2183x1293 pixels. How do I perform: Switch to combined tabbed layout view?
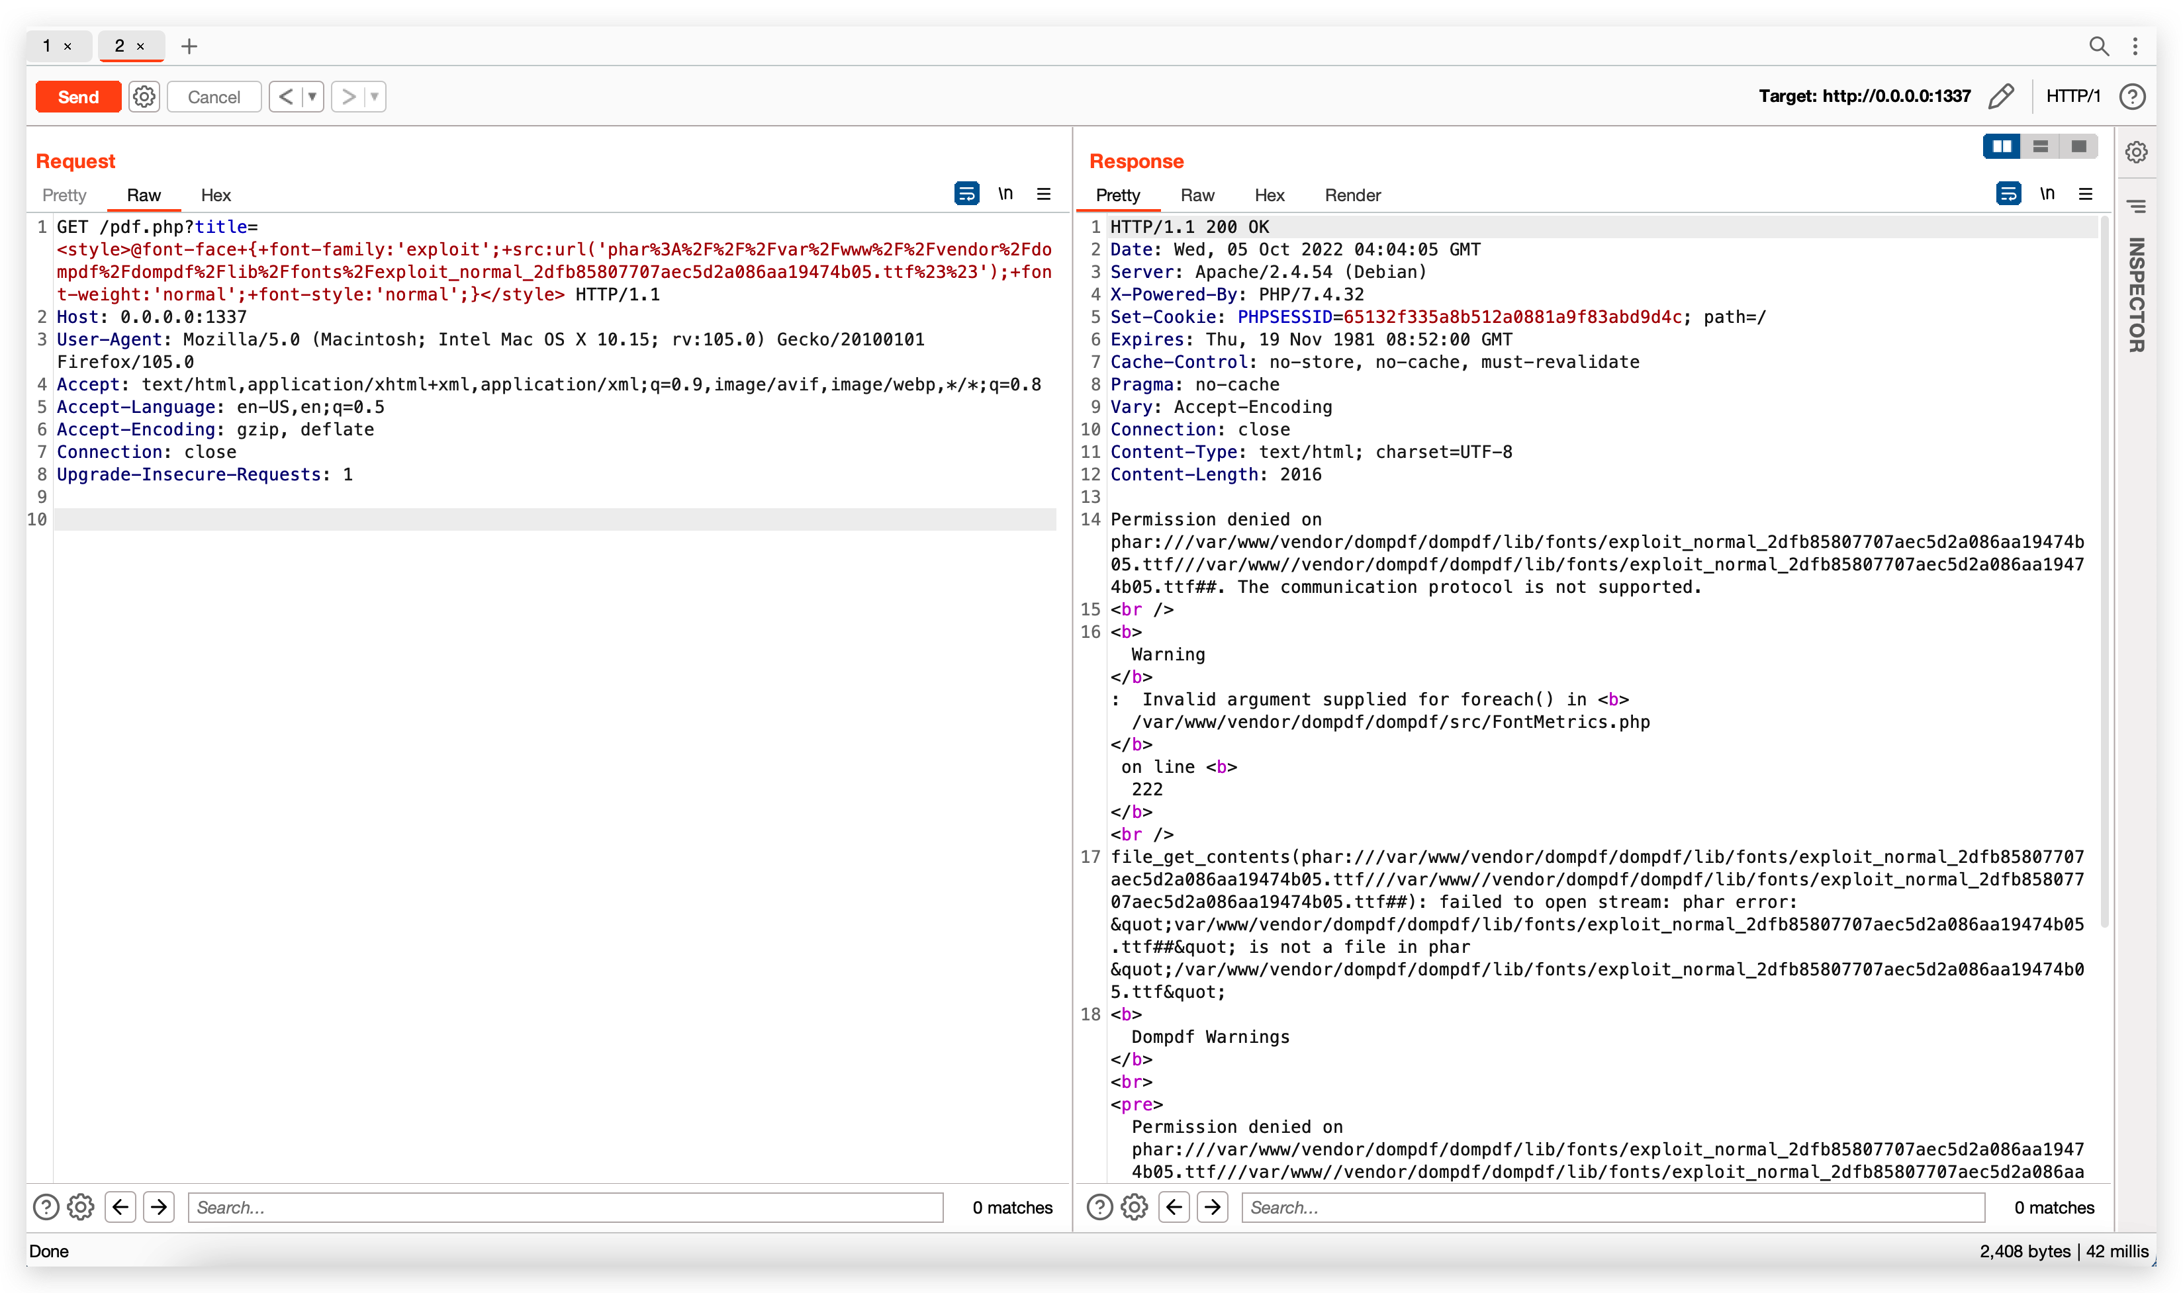2078,146
